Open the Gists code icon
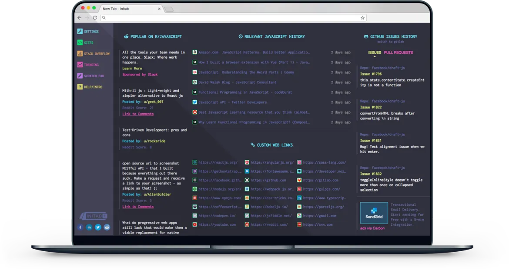 click(80, 43)
